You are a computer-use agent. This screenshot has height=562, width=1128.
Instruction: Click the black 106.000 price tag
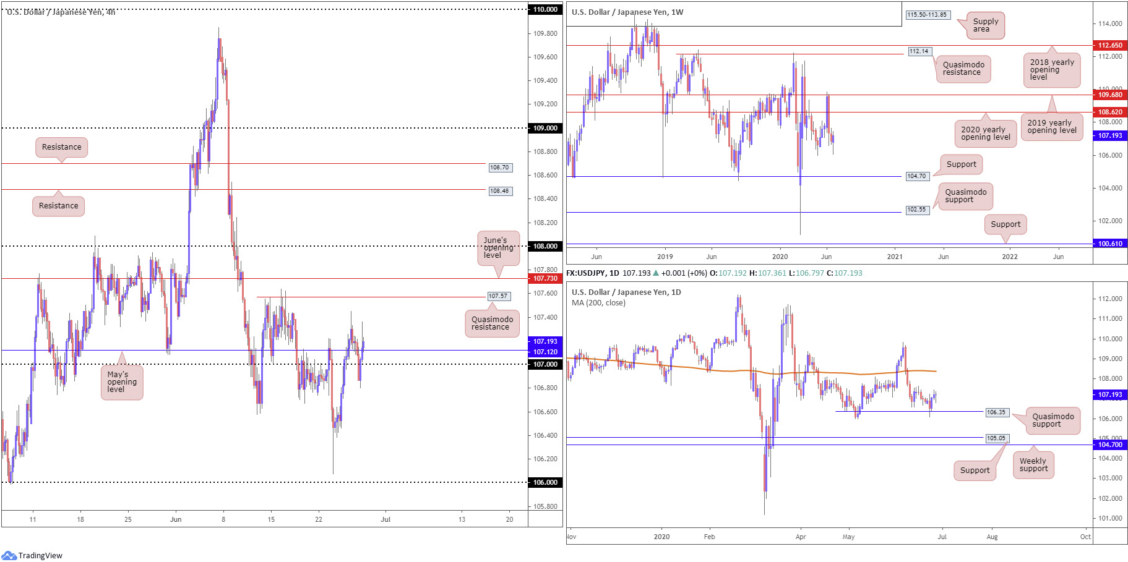point(545,482)
